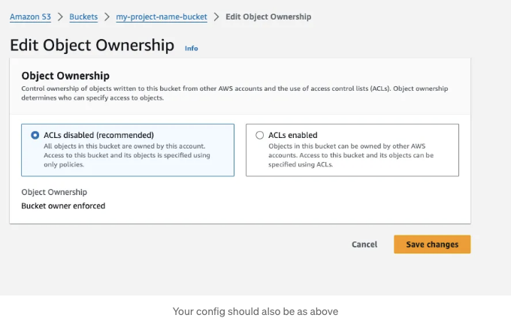Click the Control ownership of objects description paragraph
This screenshot has height=318, width=511.
(x=234, y=93)
